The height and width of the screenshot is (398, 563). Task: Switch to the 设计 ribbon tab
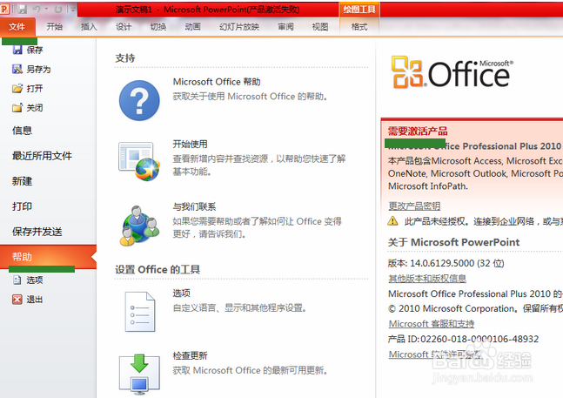point(124,27)
